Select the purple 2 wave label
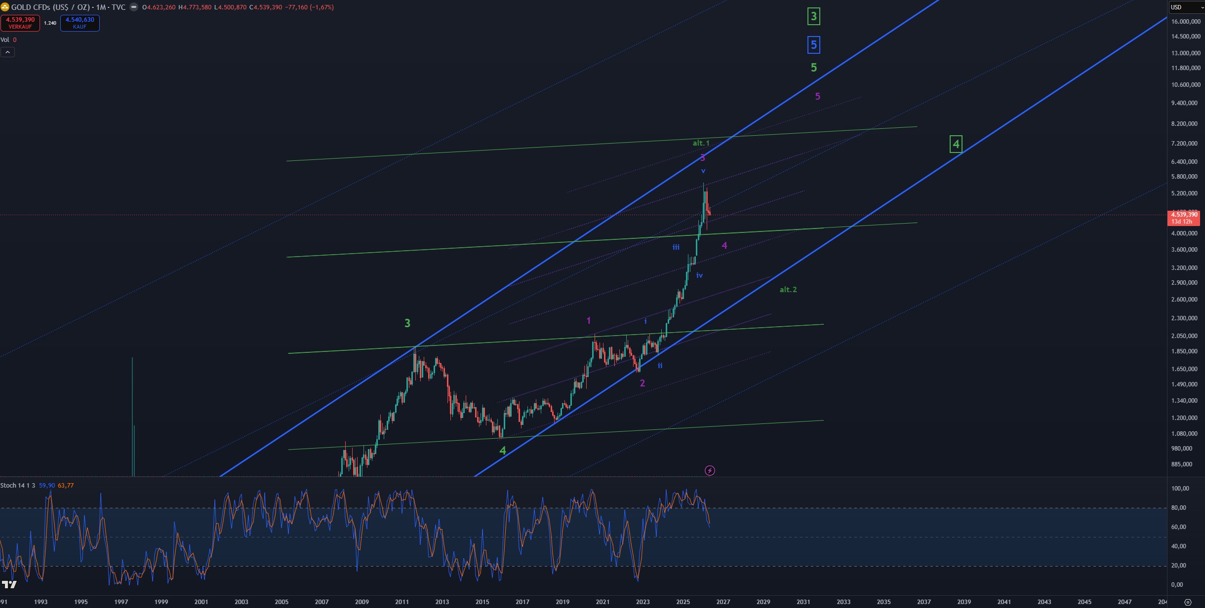Image resolution: width=1205 pixels, height=608 pixels. point(643,383)
